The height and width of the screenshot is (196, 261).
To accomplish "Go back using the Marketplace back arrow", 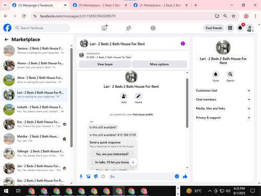I will [x=6, y=40].
